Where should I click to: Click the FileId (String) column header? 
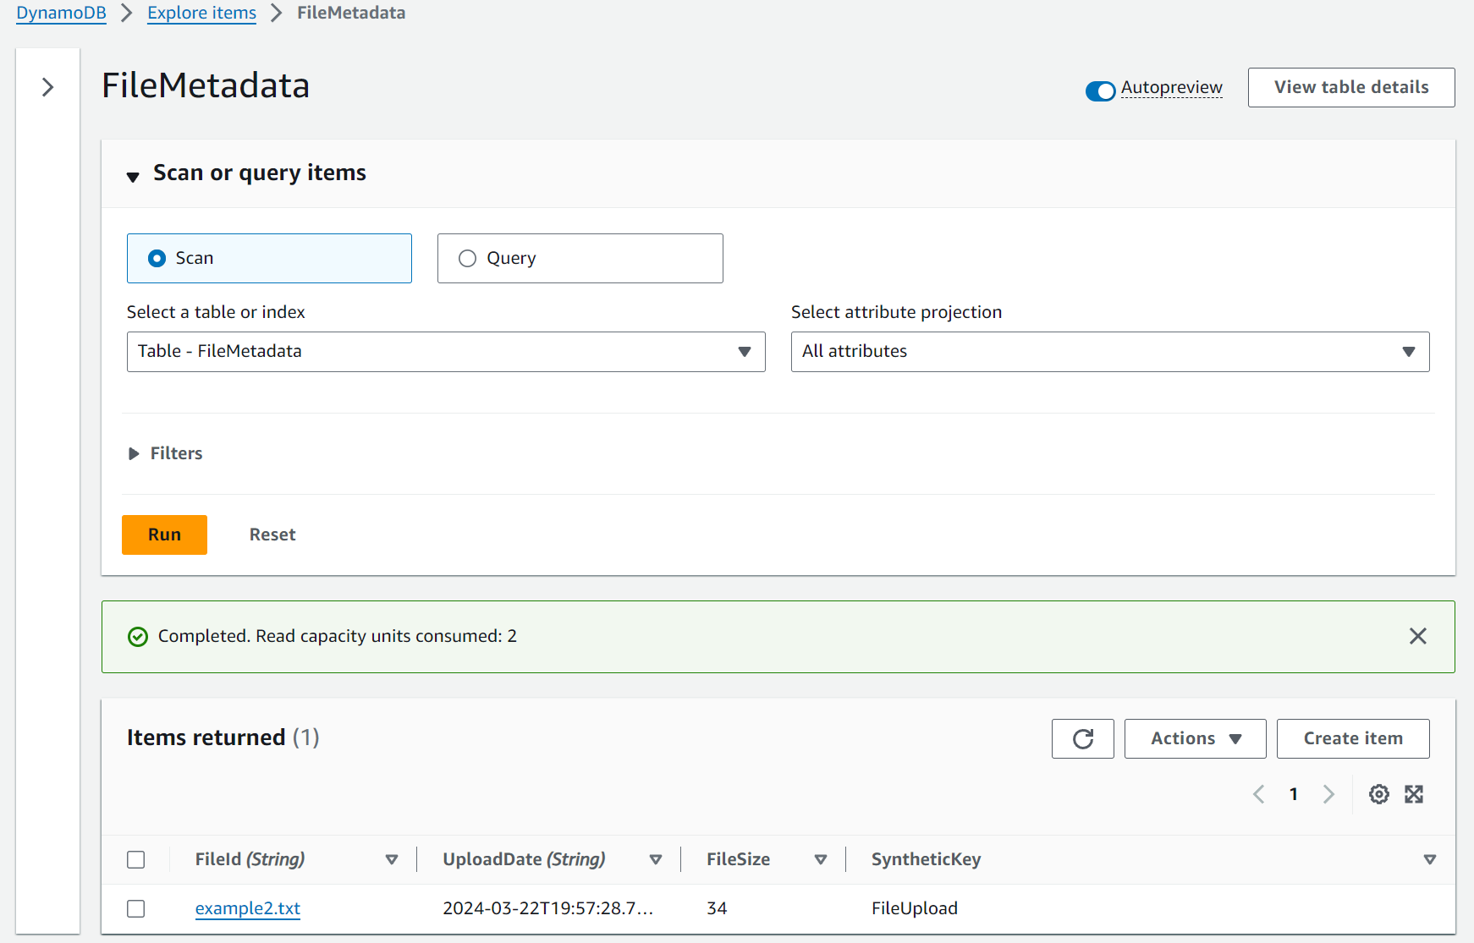point(250,859)
